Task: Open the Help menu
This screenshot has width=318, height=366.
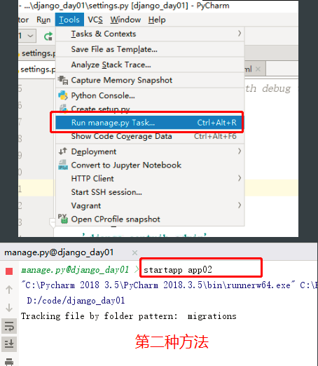Action: (x=157, y=20)
